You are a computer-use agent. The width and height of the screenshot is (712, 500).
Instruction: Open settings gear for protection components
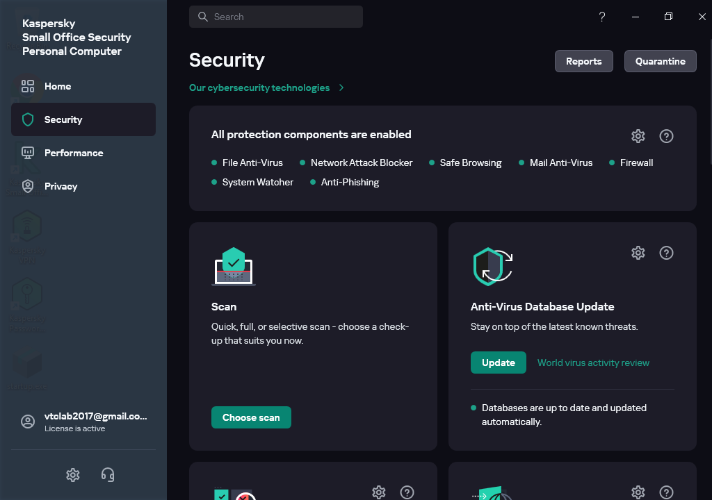[x=638, y=136]
